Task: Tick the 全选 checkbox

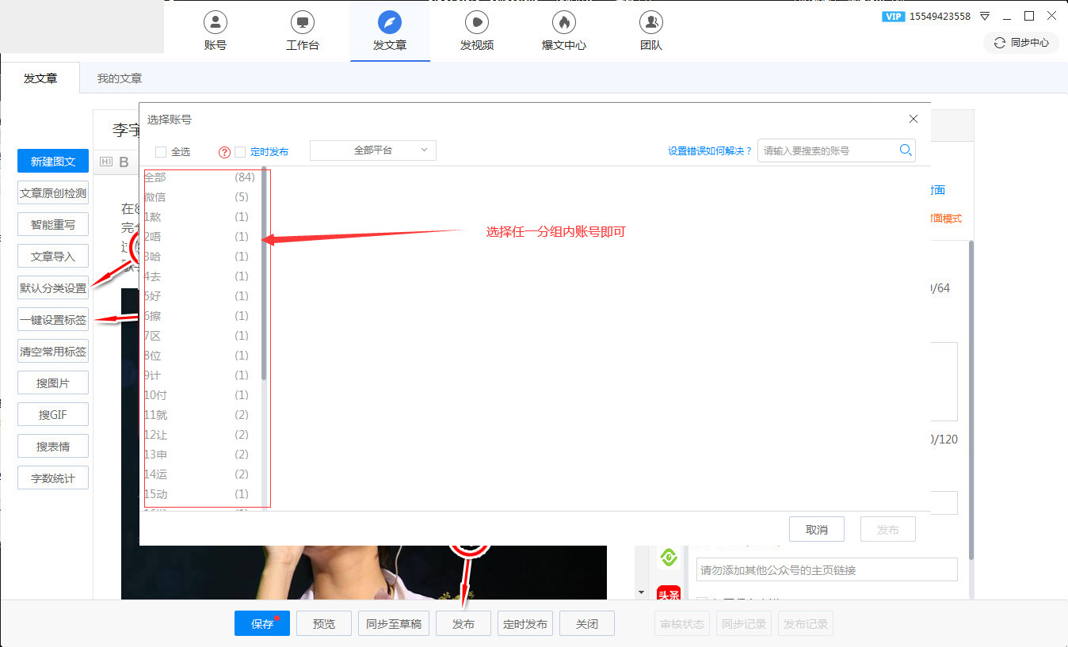Action: click(x=161, y=152)
